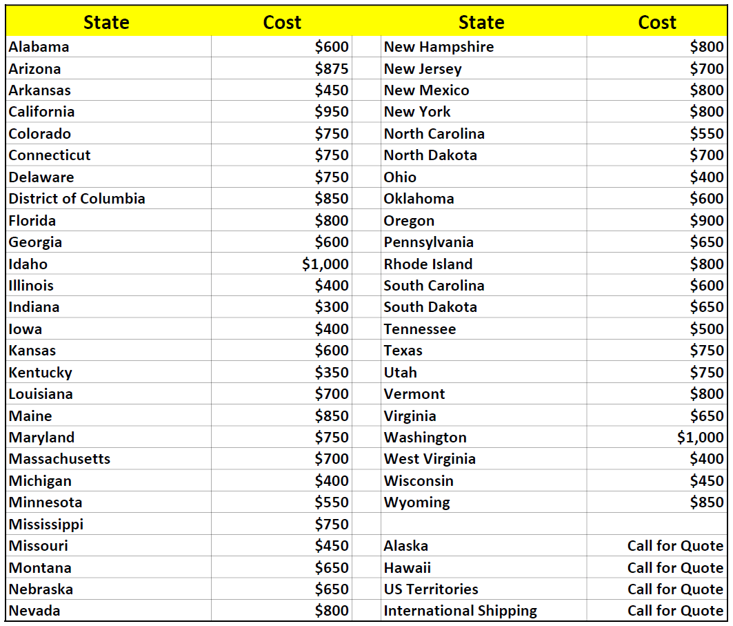Click the Oregon $900 cost cell

click(x=656, y=220)
